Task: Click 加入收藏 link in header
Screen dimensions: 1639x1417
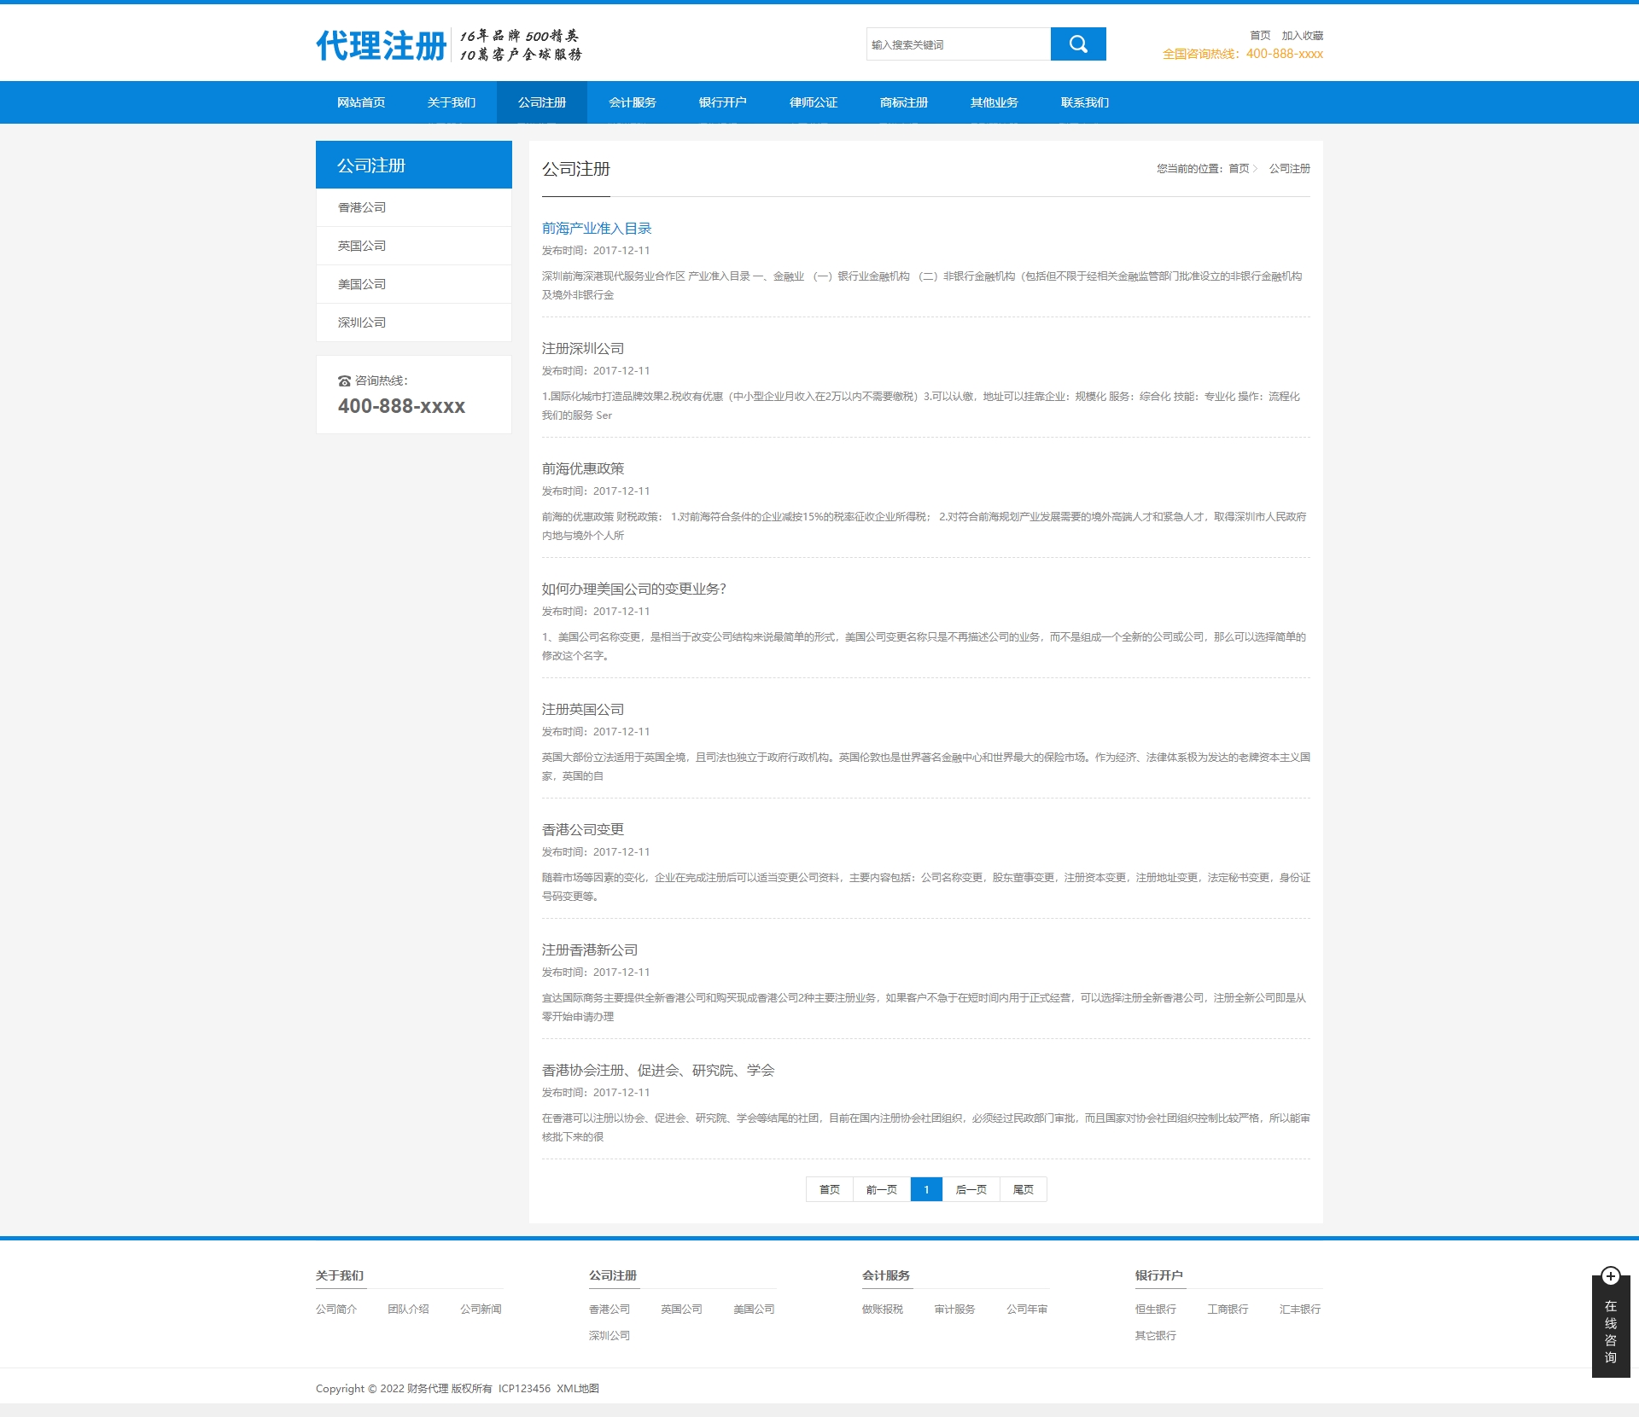Action: pyautogui.click(x=1303, y=36)
